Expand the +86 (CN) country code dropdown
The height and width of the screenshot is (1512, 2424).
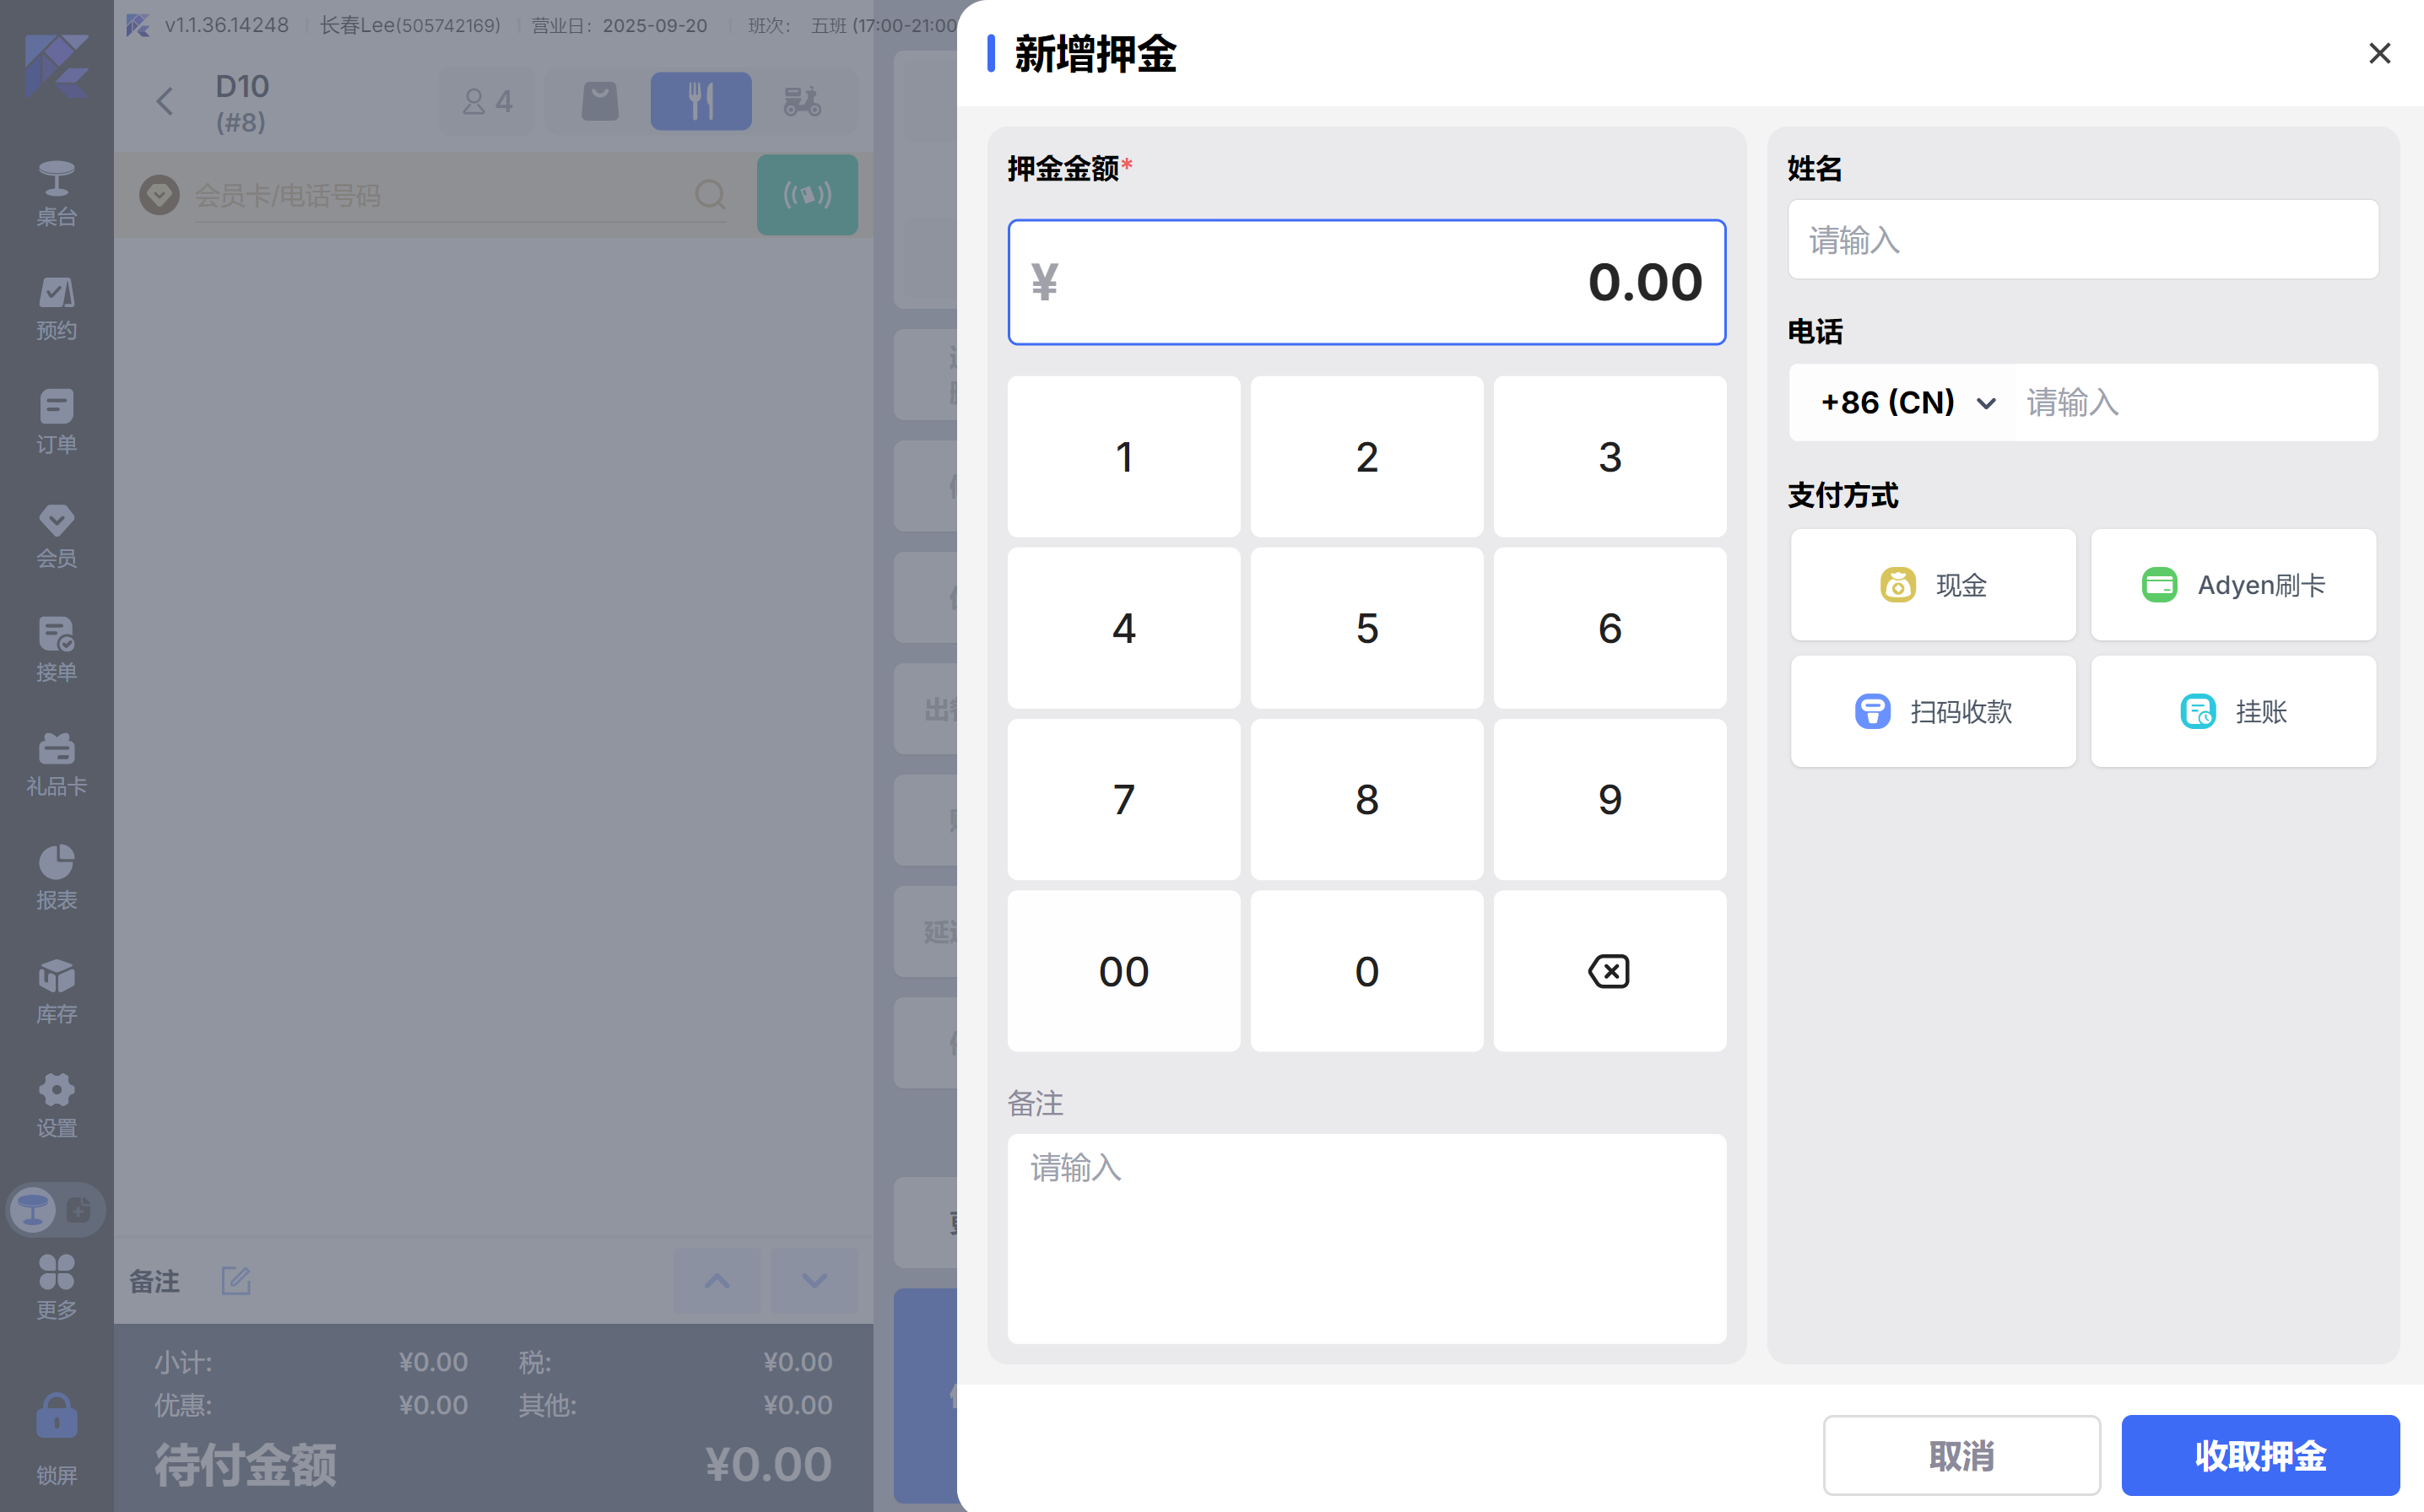(1908, 403)
